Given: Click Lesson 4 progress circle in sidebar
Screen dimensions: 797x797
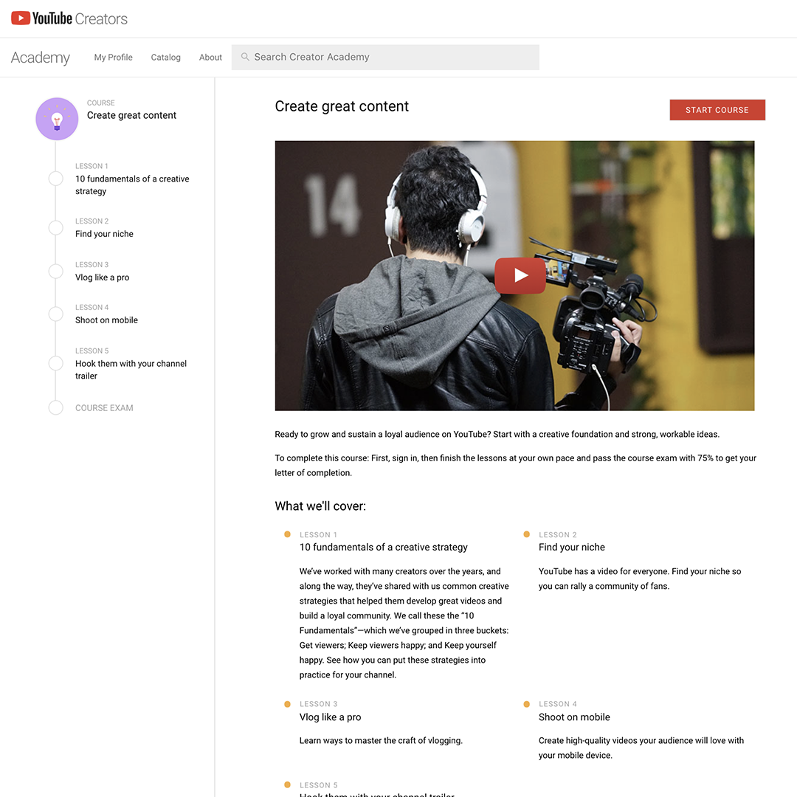Looking at the screenshot, I should pos(55,314).
